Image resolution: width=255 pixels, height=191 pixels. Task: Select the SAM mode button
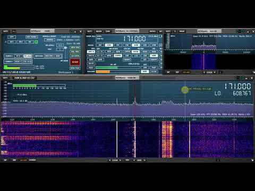pos(109,45)
